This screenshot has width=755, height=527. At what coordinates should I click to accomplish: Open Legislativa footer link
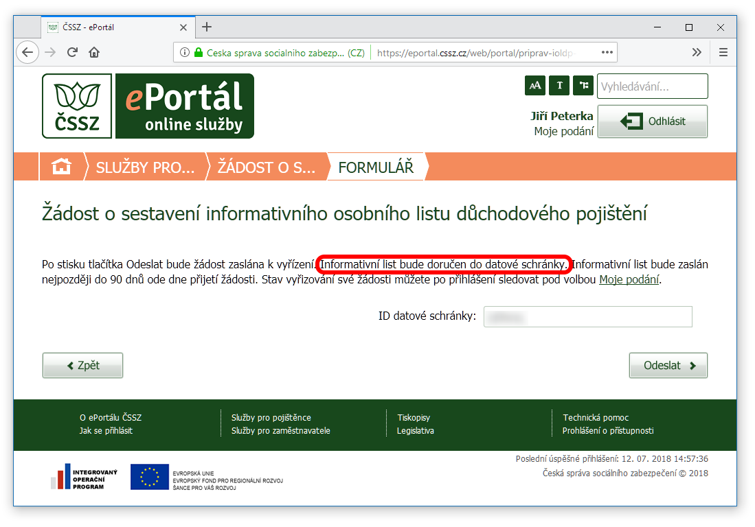click(x=416, y=430)
